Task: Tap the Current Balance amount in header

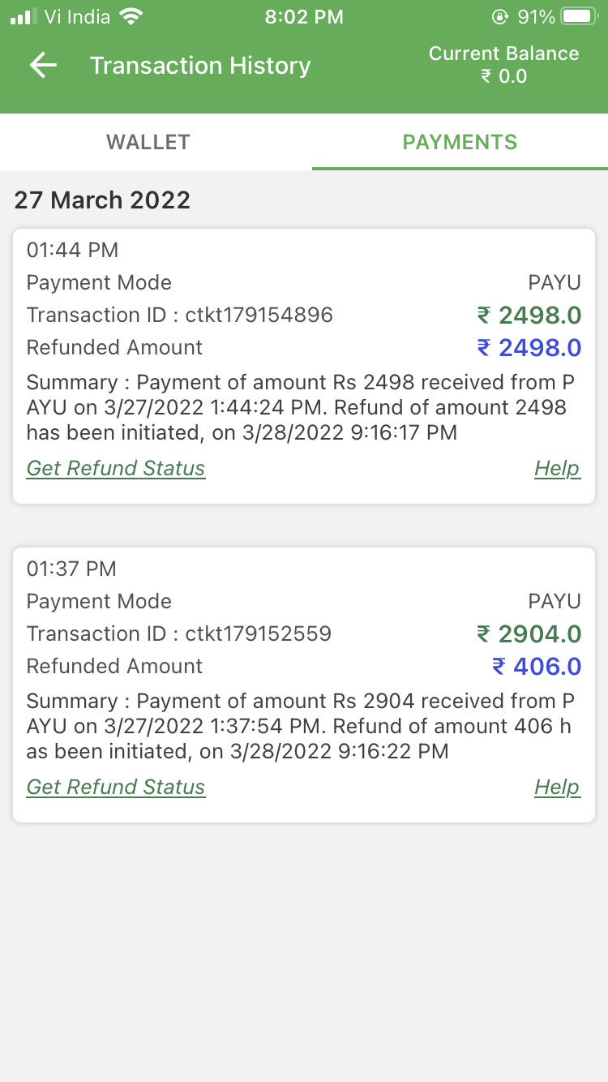Action: tap(503, 76)
